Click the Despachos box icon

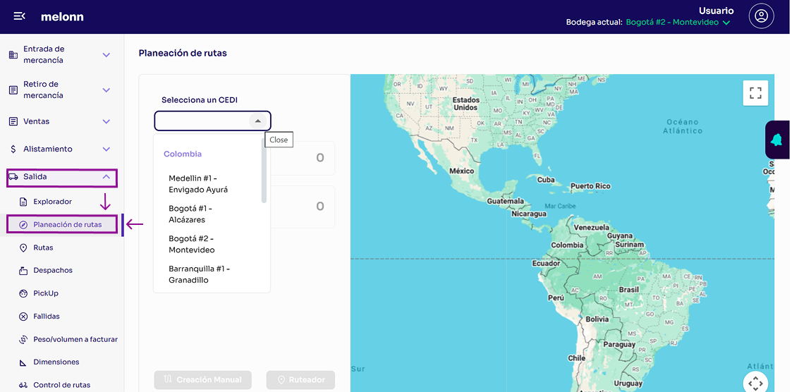click(x=23, y=271)
